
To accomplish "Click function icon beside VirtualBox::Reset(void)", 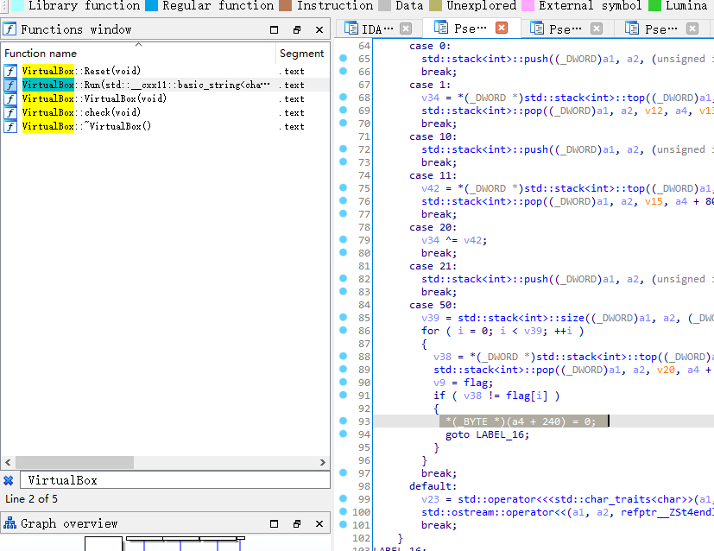I will tap(10, 71).
